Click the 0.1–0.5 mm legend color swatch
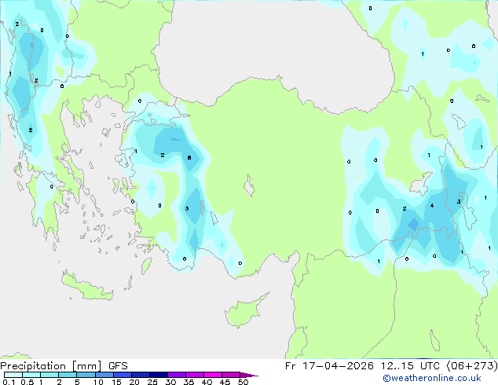The height and width of the screenshot is (385, 498). pyautogui.click(x=13, y=375)
